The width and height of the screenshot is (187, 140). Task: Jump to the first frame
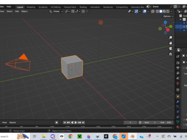point(65,122)
